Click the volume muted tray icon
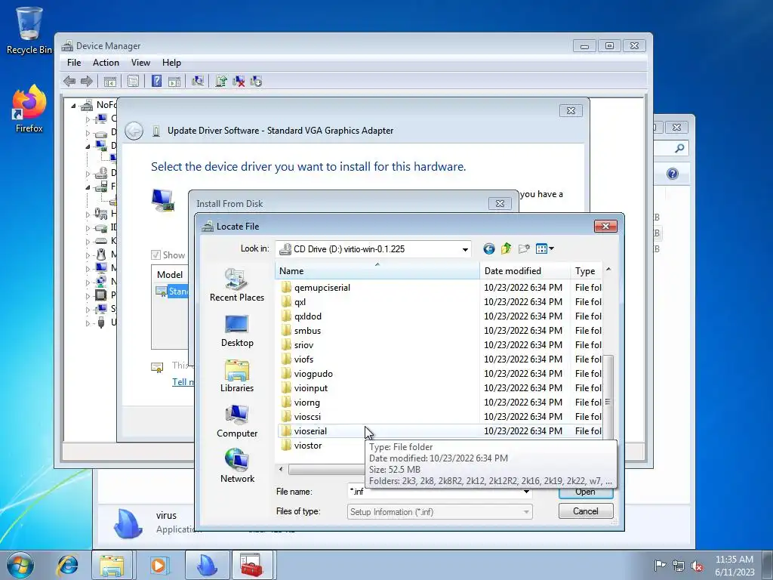773x580 pixels. click(x=697, y=566)
